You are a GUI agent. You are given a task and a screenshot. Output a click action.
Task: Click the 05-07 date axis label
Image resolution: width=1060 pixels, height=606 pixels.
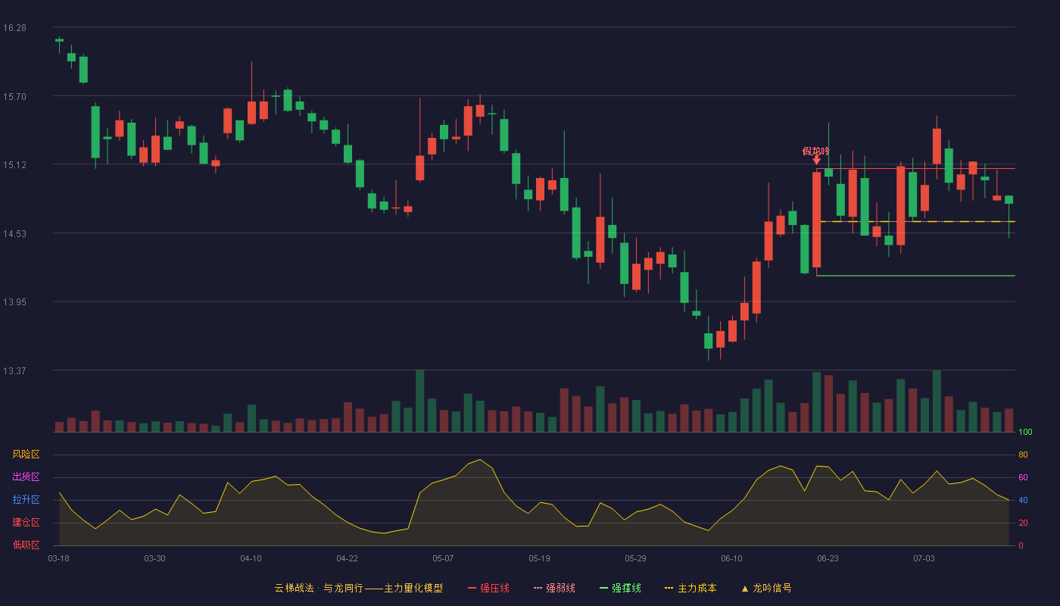pyautogui.click(x=443, y=558)
